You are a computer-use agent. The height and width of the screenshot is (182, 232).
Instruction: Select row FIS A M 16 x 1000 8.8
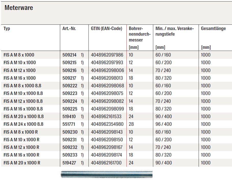coord(117,109)
